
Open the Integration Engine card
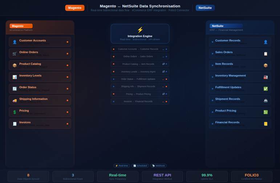point(140,33)
